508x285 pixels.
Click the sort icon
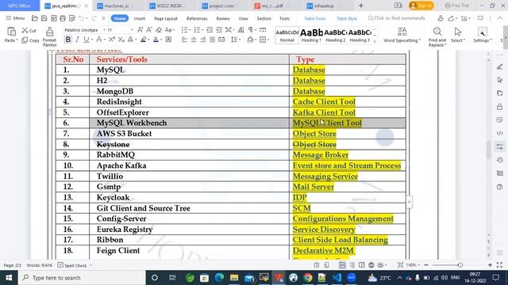click(241, 30)
